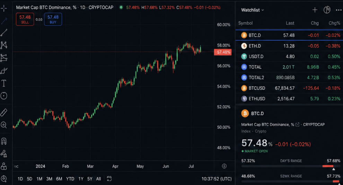Add symbol with watchlist plus icon
The width and height of the screenshot is (343, 185).
pyautogui.click(x=315, y=10)
